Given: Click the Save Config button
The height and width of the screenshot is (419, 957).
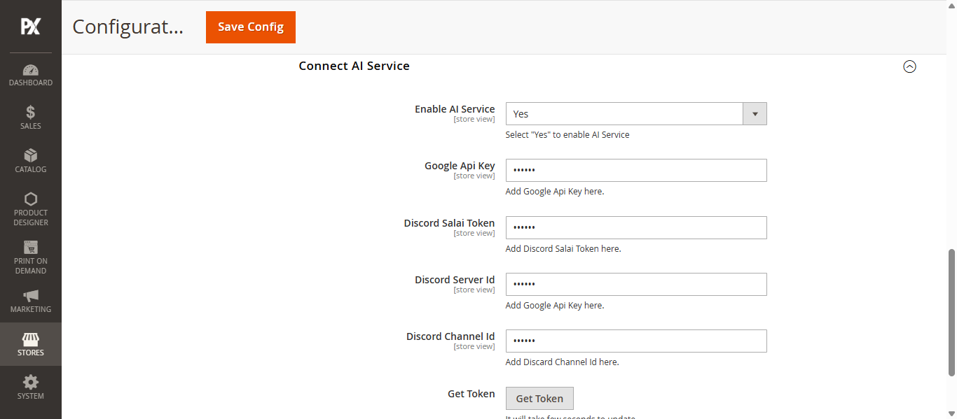Looking at the screenshot, I should point(251,27).
